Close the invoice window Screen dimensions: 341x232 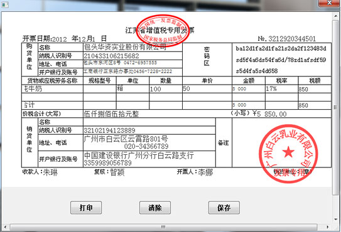(329, 3)
